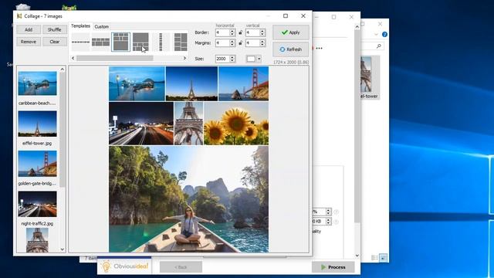Click the ObviousIdea logo in background window
494x278 pixels.
tap(125, 266)
